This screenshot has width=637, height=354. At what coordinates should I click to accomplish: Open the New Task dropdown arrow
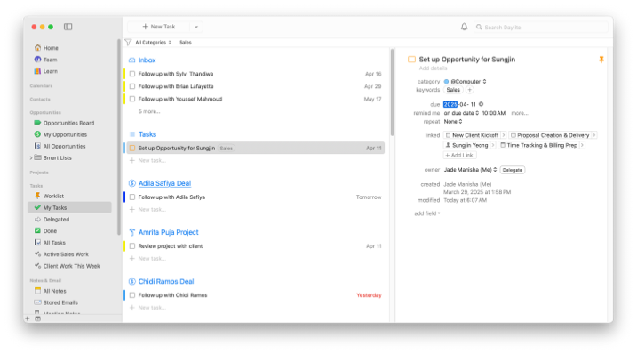point(196,27)
